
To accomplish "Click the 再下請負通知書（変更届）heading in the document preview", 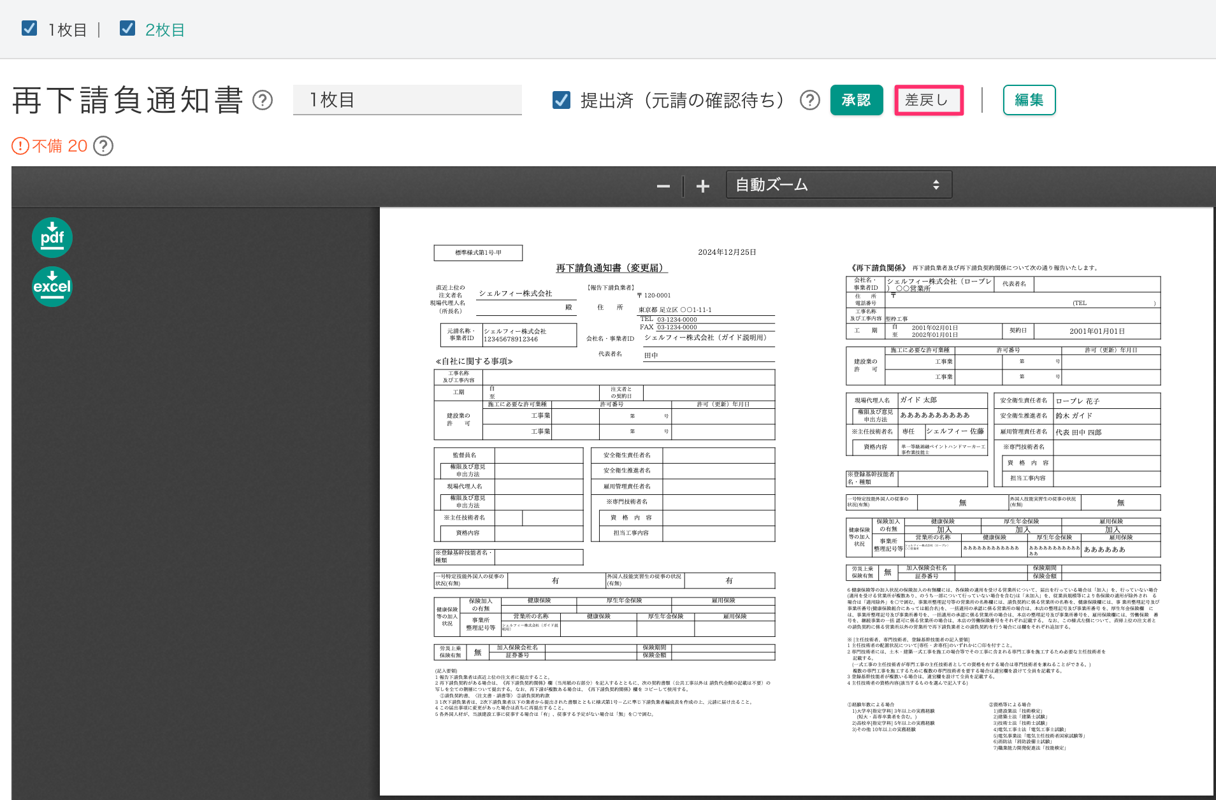I will pos(611,268).
